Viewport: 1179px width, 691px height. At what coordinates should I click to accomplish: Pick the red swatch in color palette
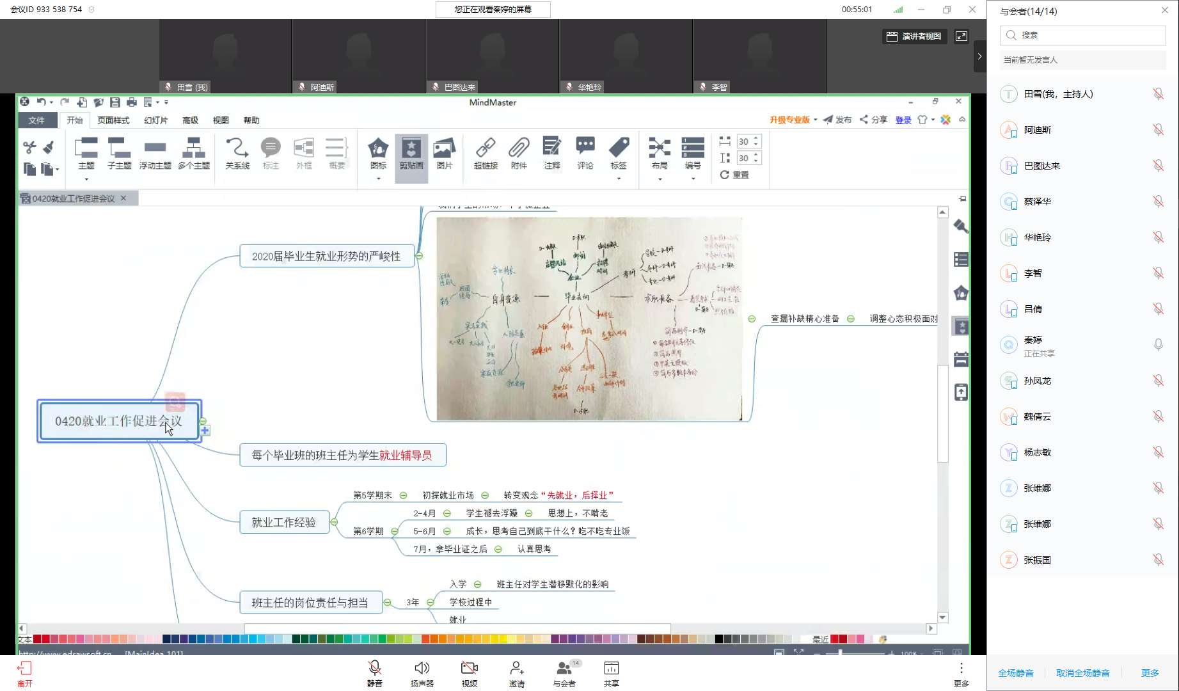[x=38, y=639]
